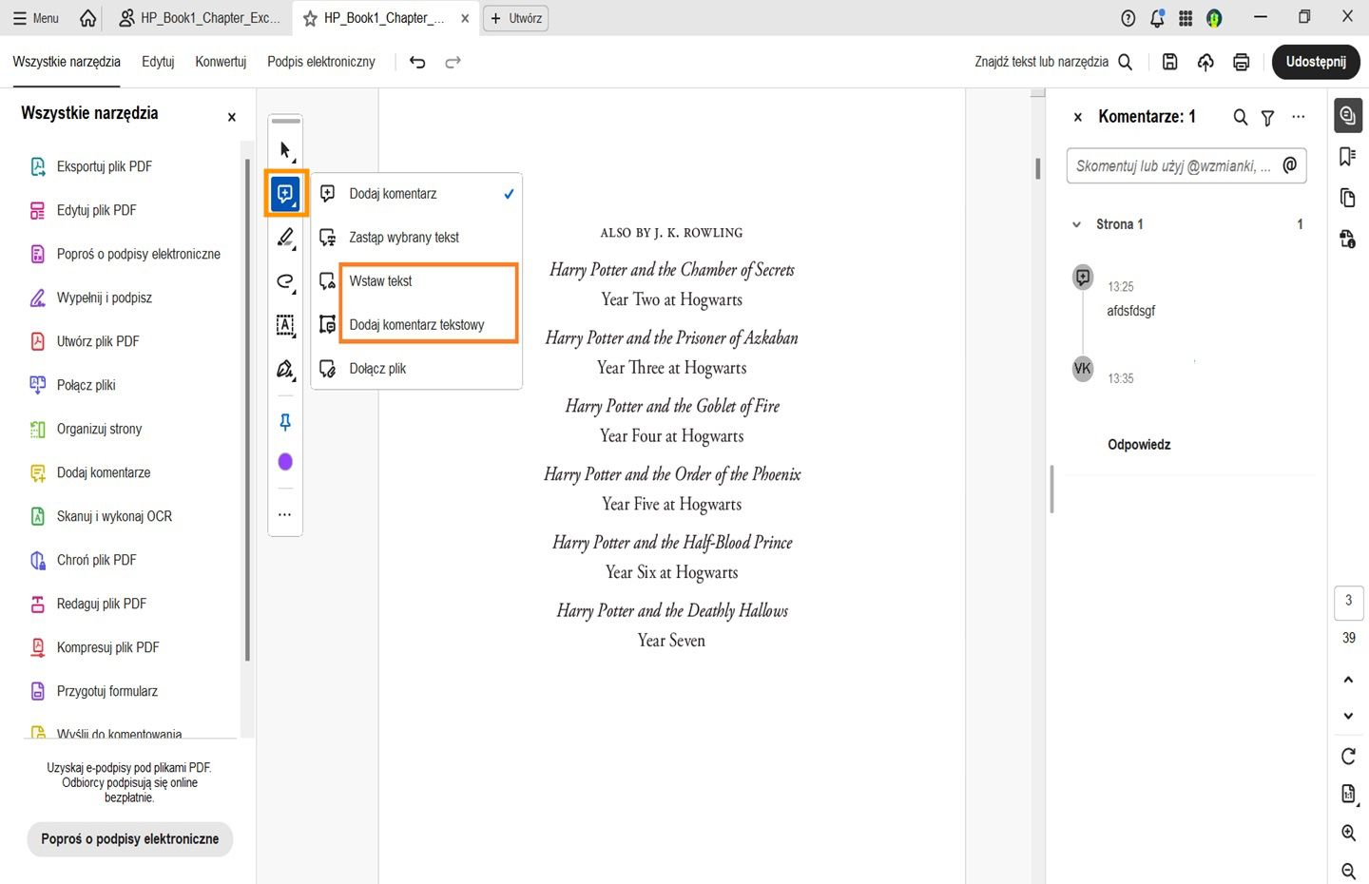Open comments panel options ellipsis
The image size is (1369, 884).
tap(1299, 117)
